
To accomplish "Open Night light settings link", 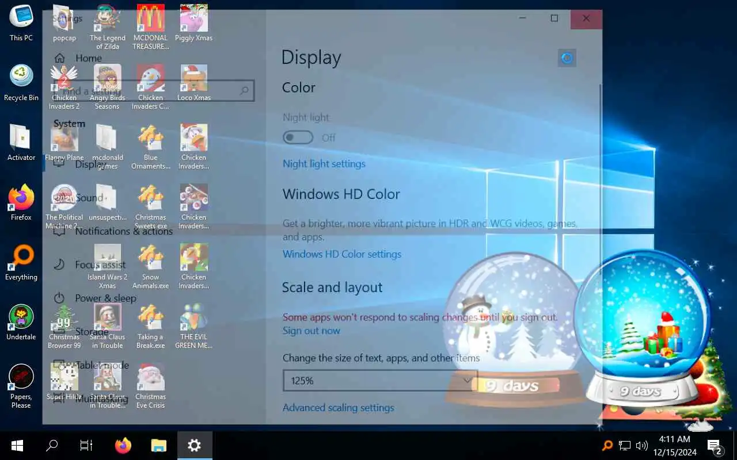I will coord(324,164).
